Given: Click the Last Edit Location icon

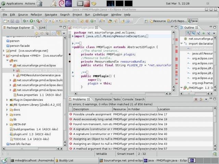Looking at the screenshot, I should [61, 21].
